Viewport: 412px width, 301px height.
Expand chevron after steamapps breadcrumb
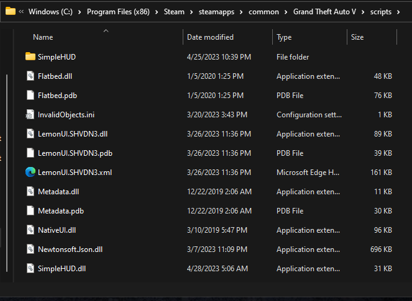coord(241,12)
